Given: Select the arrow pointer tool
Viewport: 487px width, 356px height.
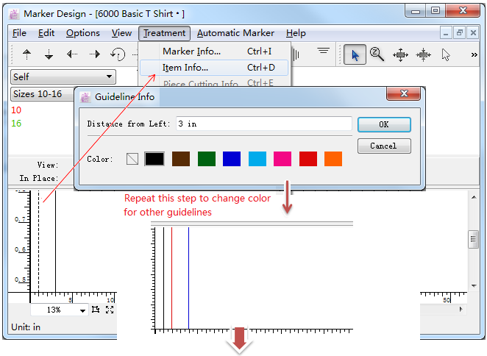Looking at the screenshot, I should (355, 54).
